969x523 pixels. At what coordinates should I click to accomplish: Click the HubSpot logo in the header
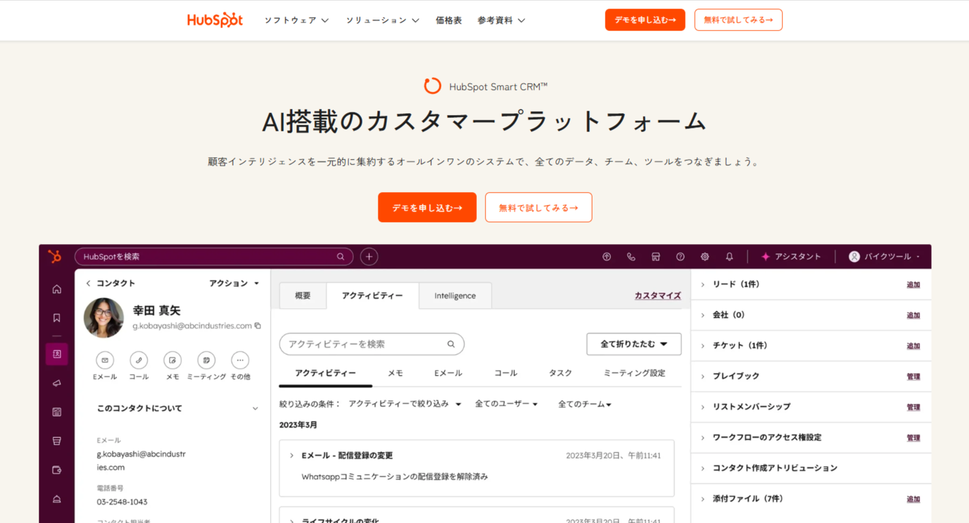point(215,20)
